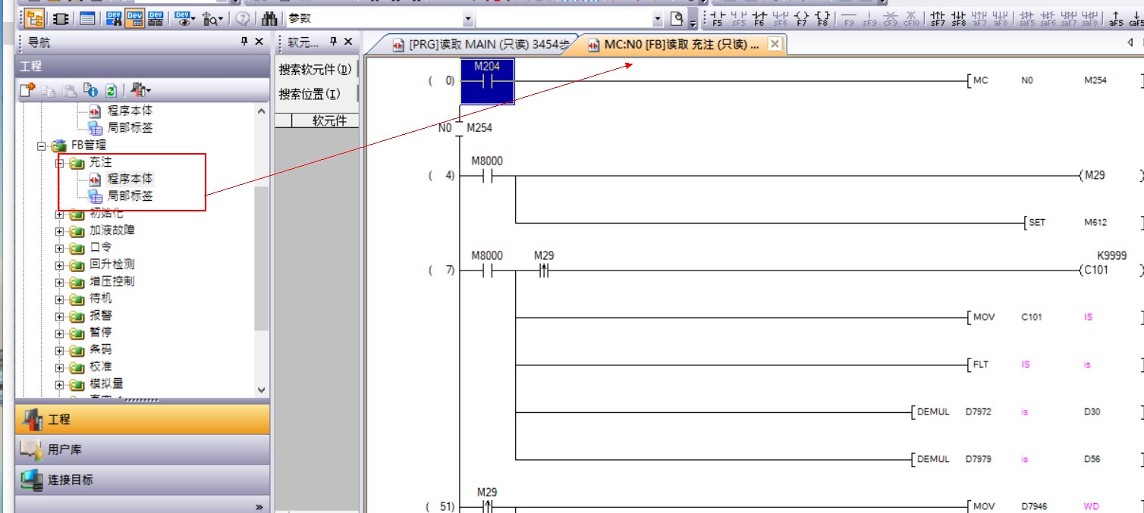Insert rising pulse contact (sF7)

point(938,19)
